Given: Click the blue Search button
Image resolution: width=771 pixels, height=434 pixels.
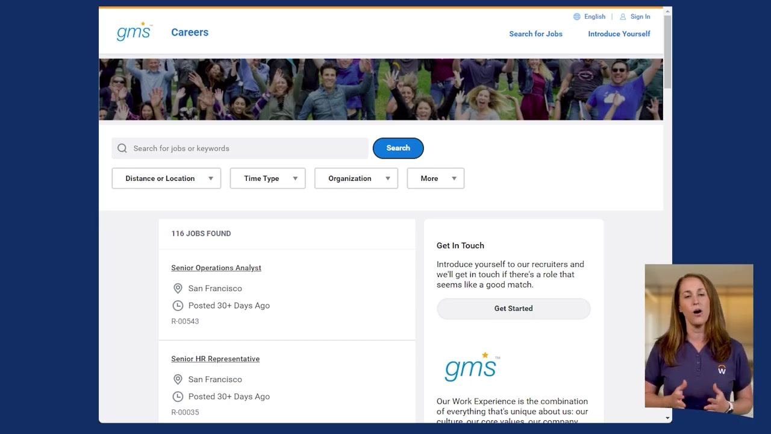Looking at the screenshot, I should pos(398,148).
